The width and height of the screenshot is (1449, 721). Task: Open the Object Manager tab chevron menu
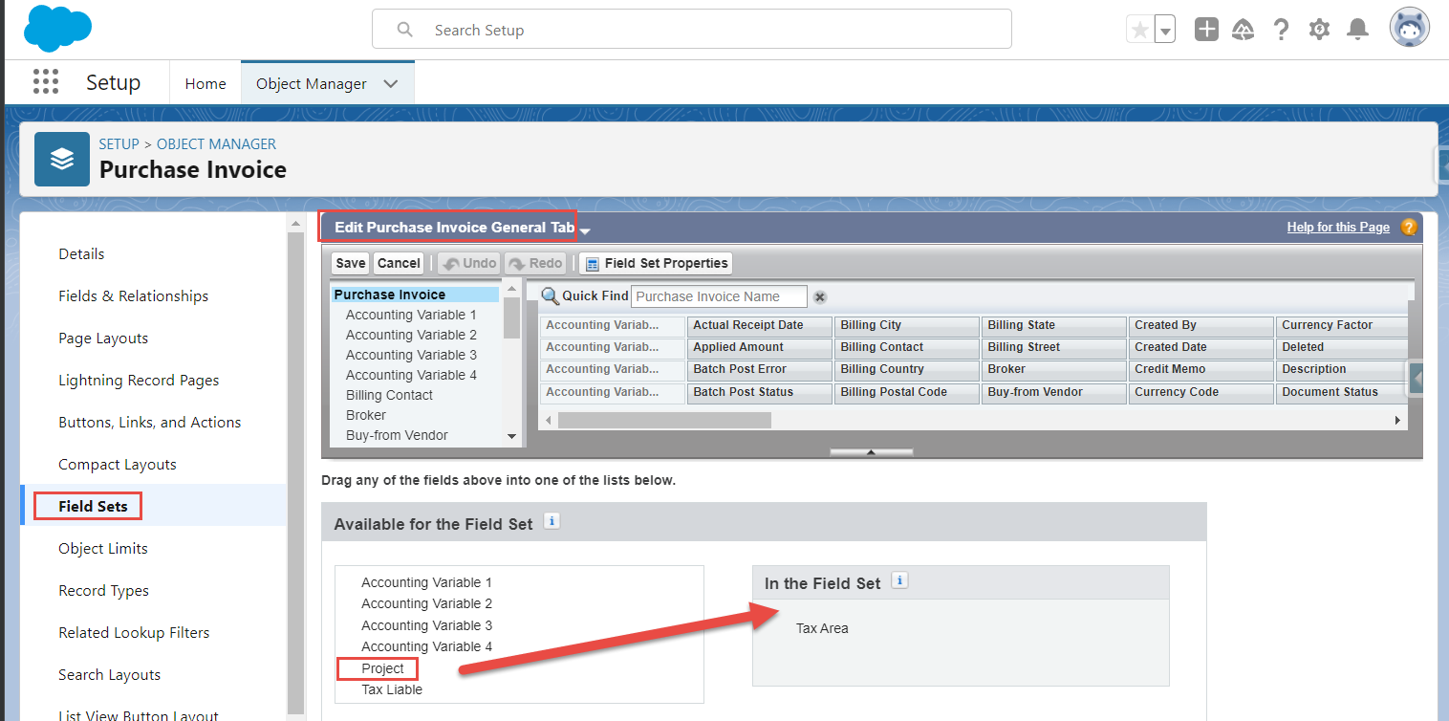(x=391, y=84)
